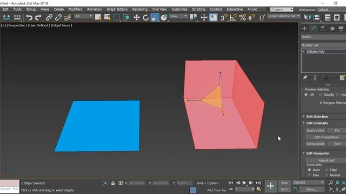This screenshot has width=346, height=194.
Task: Open the Modify panel tab
Action: coord(314,29)
